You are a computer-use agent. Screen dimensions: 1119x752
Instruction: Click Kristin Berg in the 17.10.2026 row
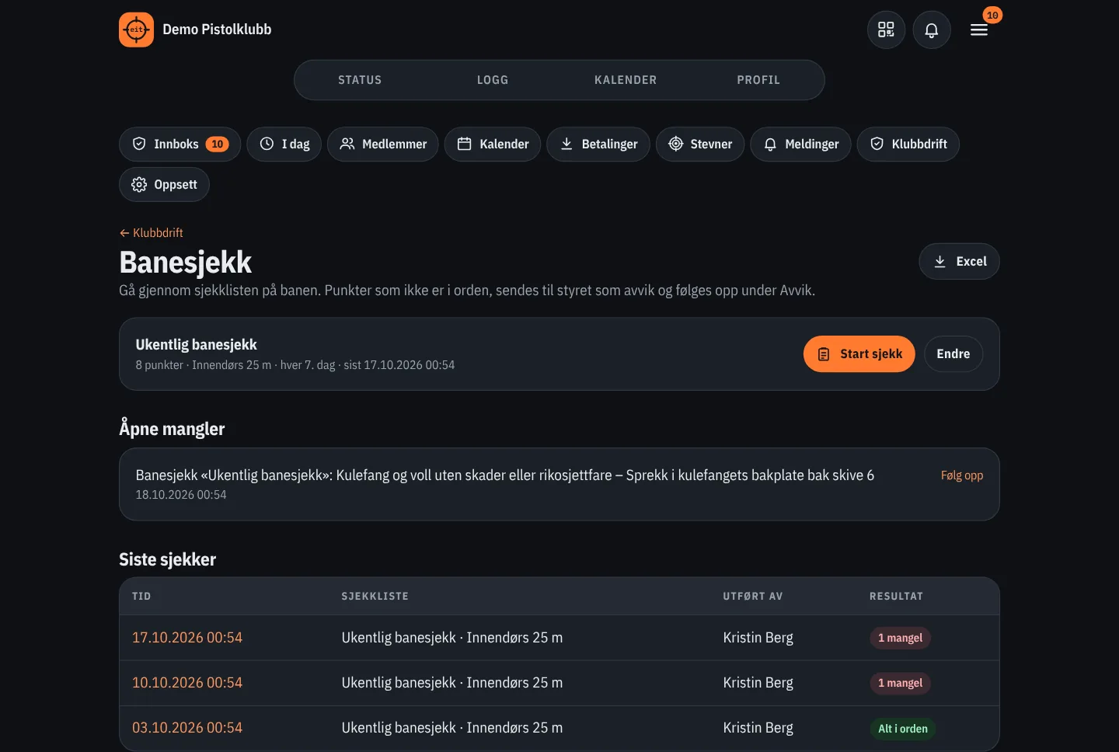point(758,638)
